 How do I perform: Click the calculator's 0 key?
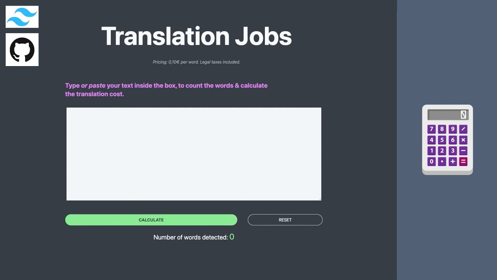pos(431,162)
